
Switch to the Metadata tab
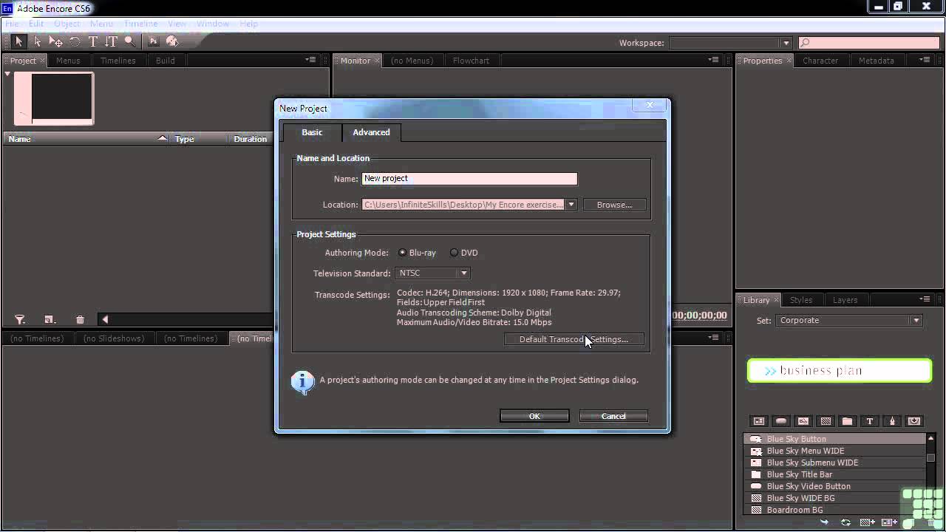point(877,61)
